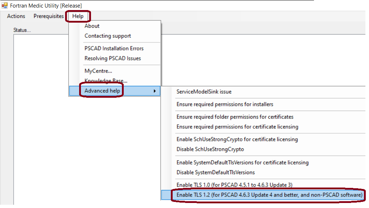This screenshot has width=369, height=208.
Task: Click the Status... label
Action: 22,30
